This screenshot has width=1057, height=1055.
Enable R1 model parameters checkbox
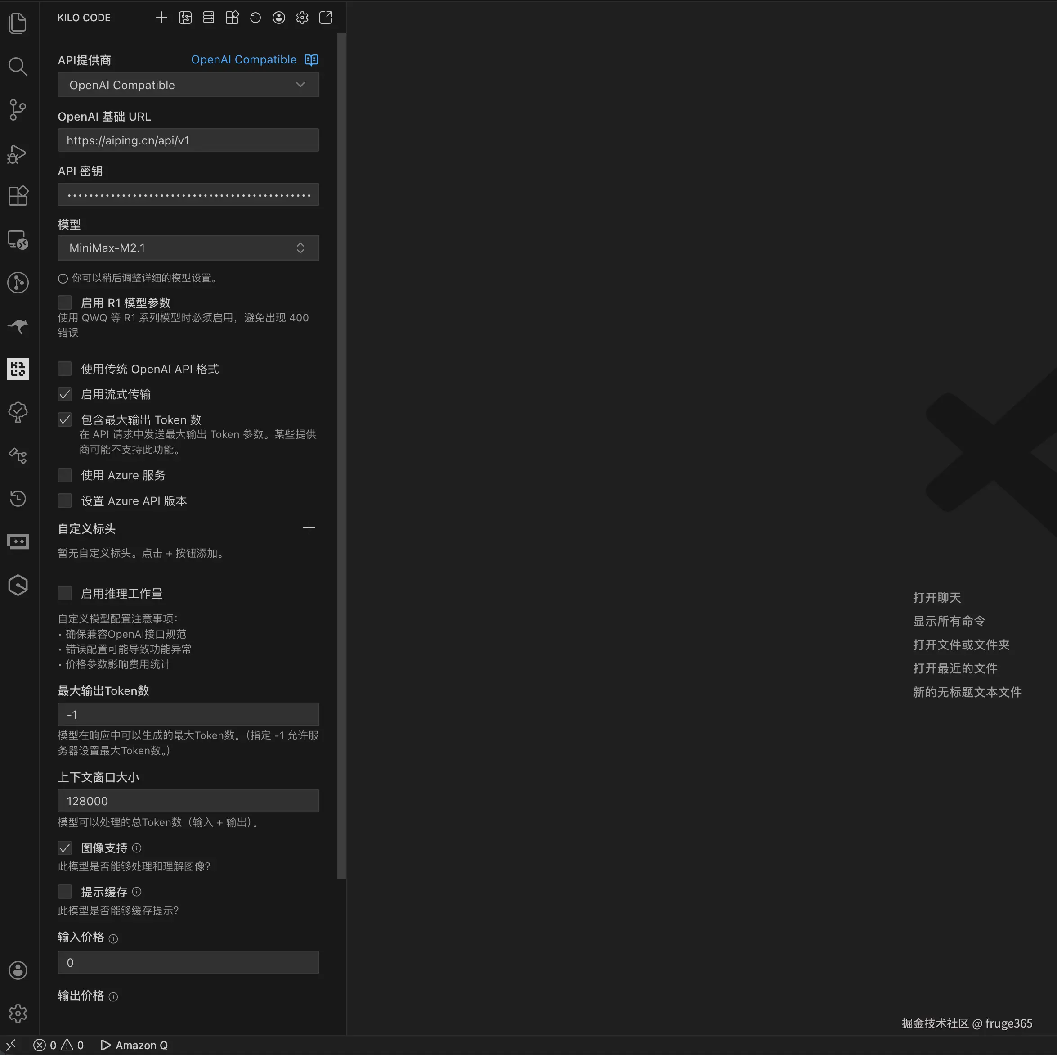tap(65, 302)
